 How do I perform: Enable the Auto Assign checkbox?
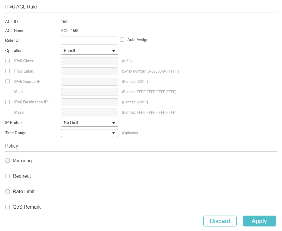(123, 40)
